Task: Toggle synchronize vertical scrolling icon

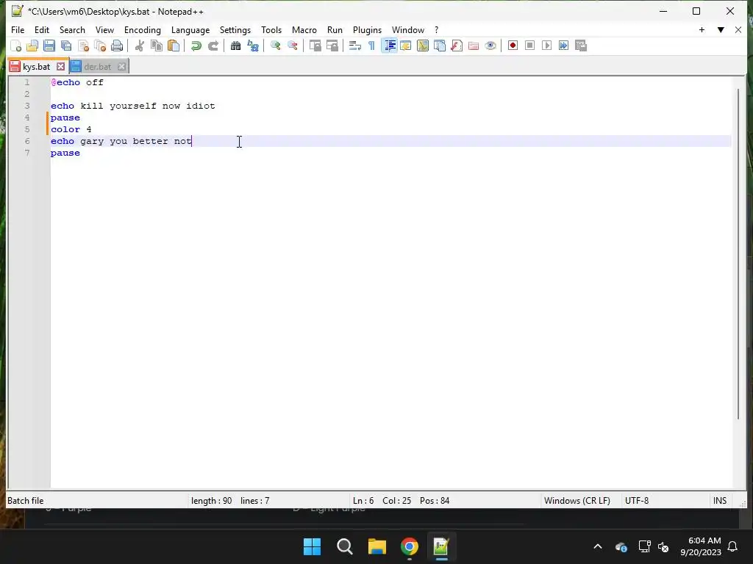Action: click(x=315, y=46)
